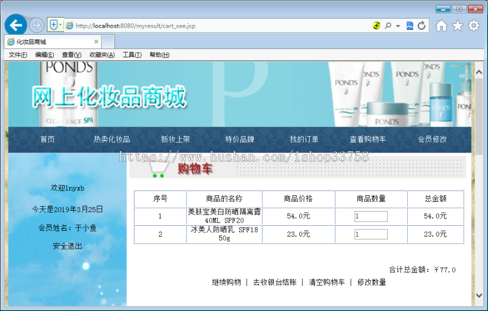Click product name 美肤宝美白防晒隔离露 40ML SPF20
Image resolution: width=488 pixels, height=311 pixels.
(x=224, y=216)
